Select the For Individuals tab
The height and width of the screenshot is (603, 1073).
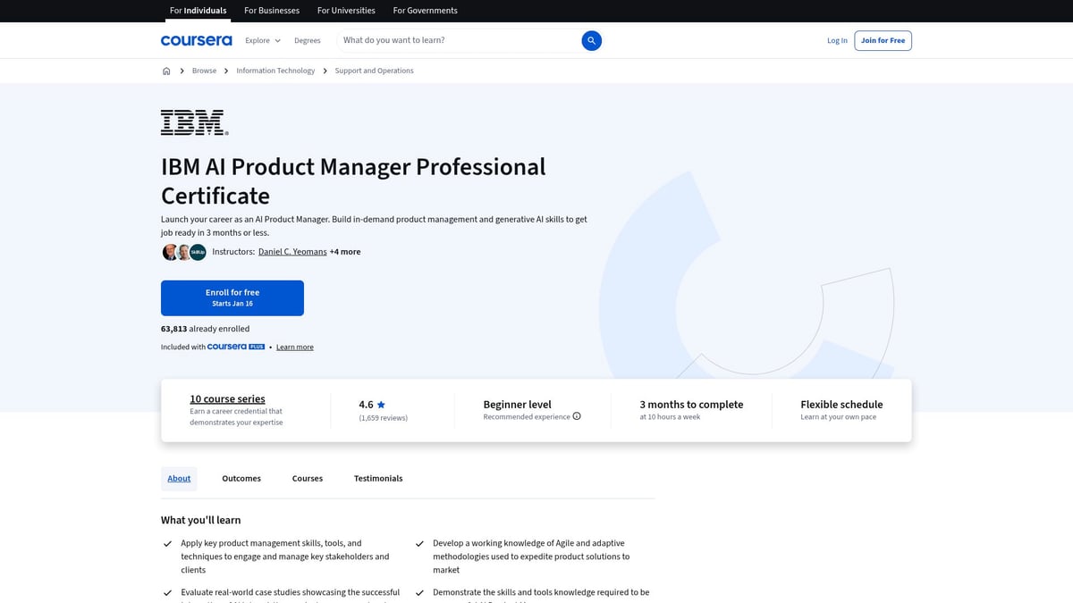pyautogui.click(x=198, y=11)
